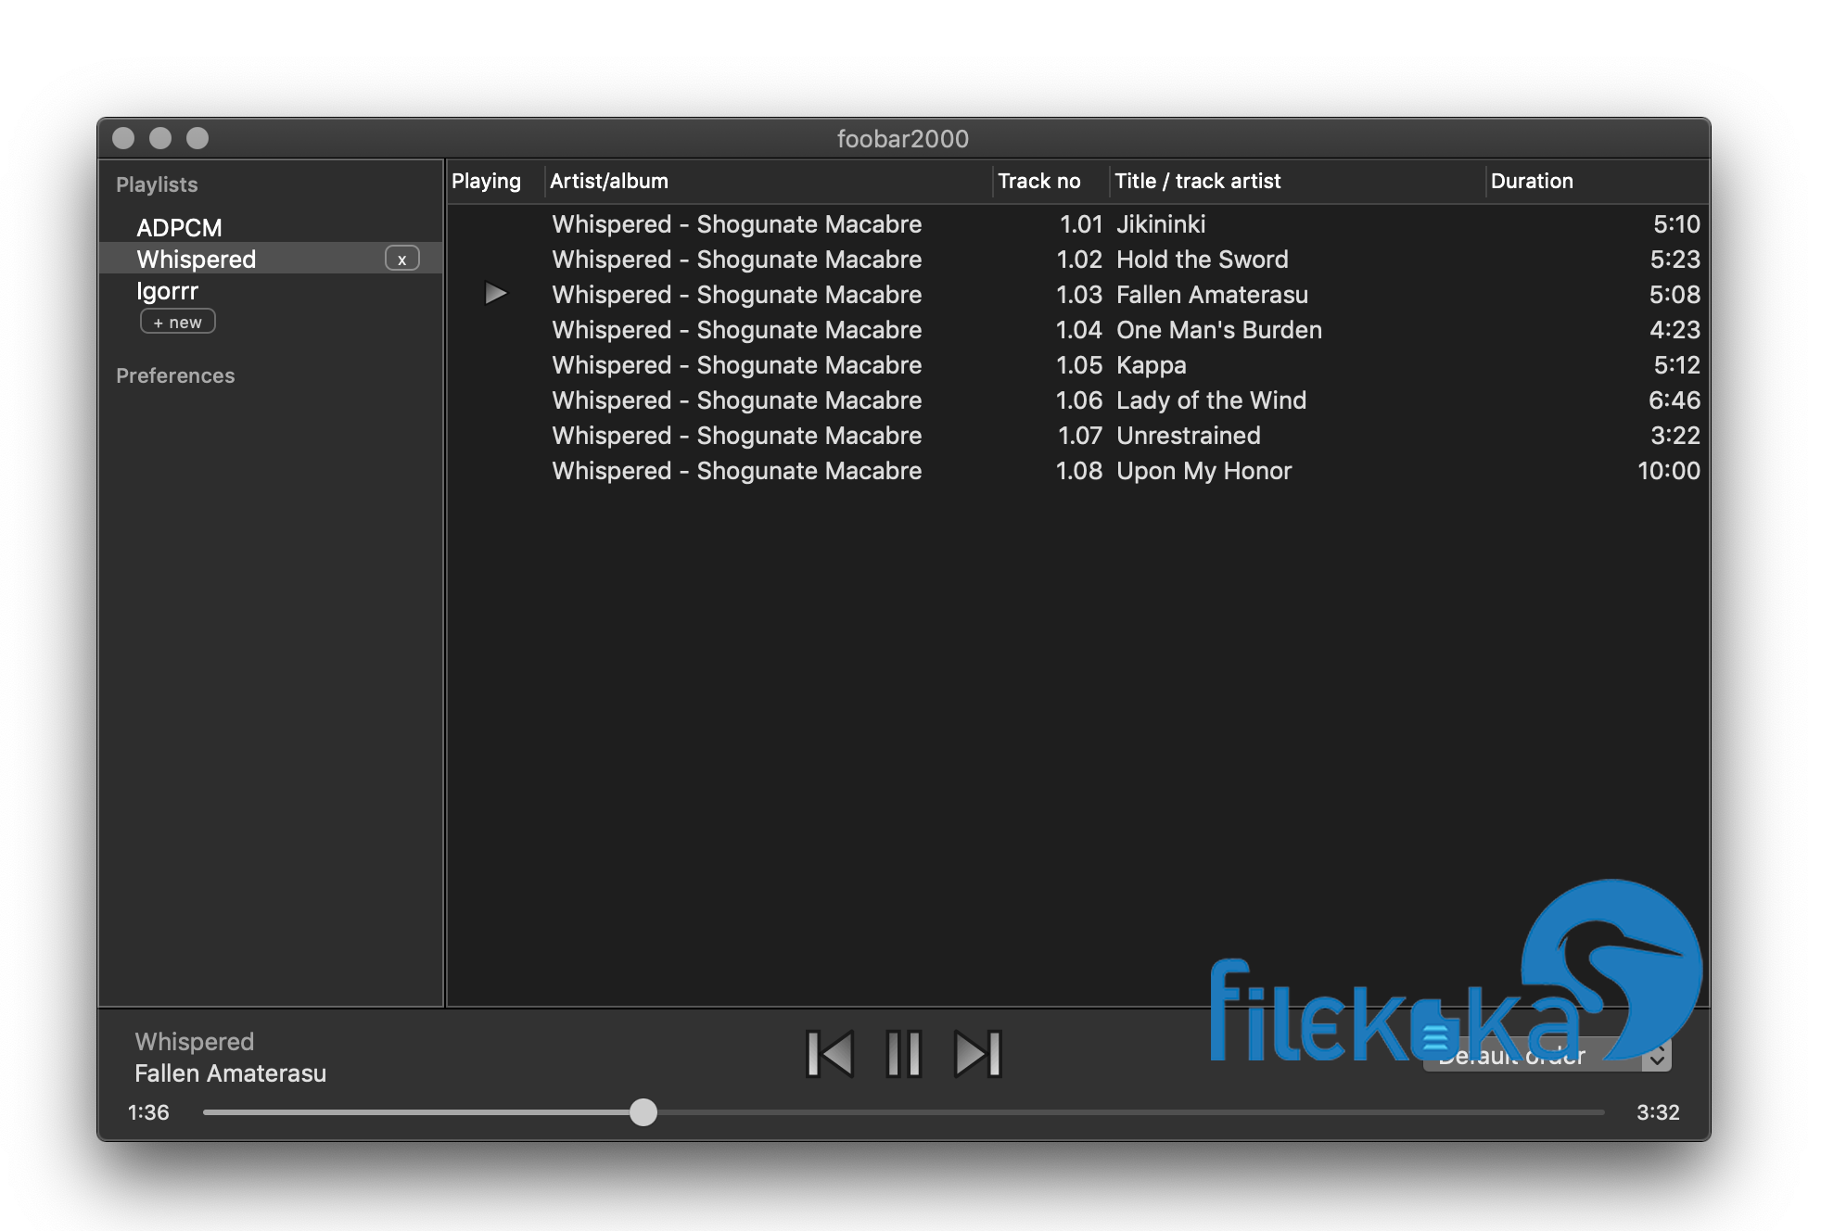Open Preferences in the sidebar

coord(175,375)
